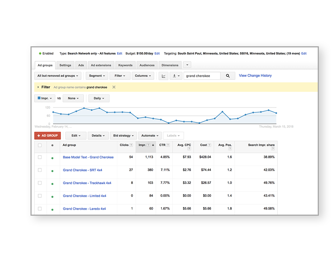Remove the grand cherokee filter with X
Image resolution: width=332 pixels, height=261 pixels.
click(x=114, y=87)
